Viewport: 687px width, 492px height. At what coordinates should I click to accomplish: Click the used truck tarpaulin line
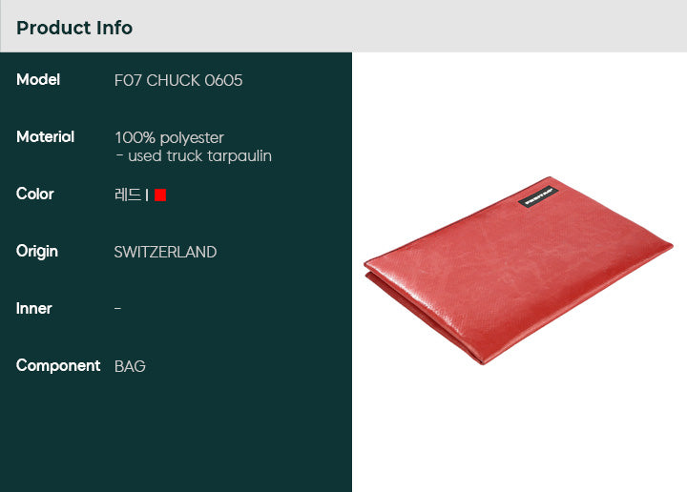(194, 155)
